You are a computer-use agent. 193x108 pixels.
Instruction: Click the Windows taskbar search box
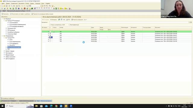click(x=19, y=106)
